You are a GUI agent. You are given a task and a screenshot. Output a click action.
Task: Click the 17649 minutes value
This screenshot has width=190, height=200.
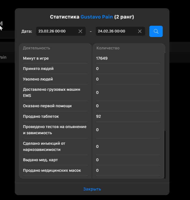click(102, 58)
